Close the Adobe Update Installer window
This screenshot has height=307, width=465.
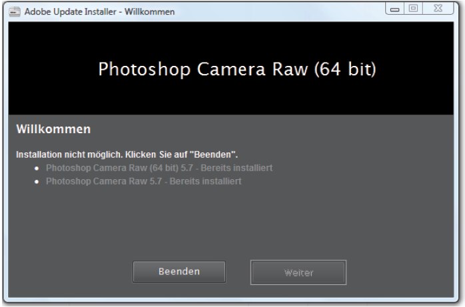(438, 9)
